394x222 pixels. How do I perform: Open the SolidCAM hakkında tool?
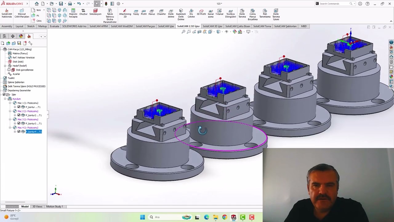7,13
